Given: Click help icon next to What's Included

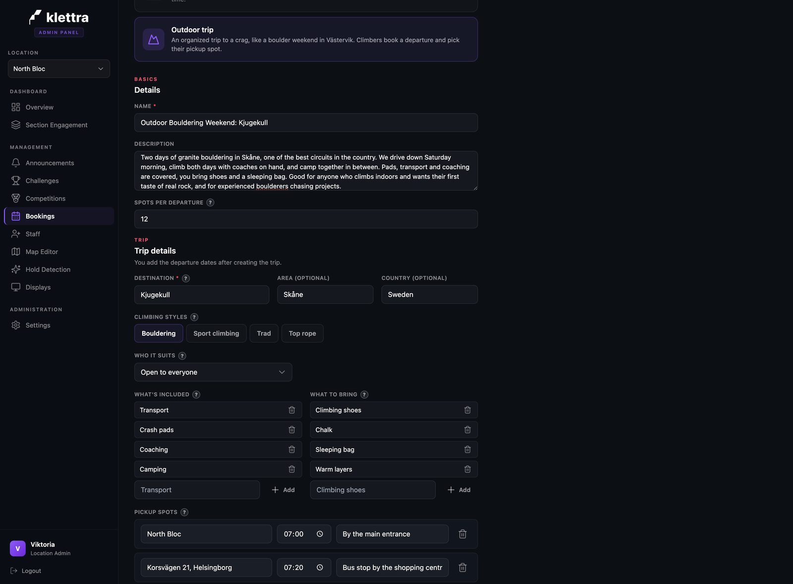Looking at the screenshot, I should (196, 395).
